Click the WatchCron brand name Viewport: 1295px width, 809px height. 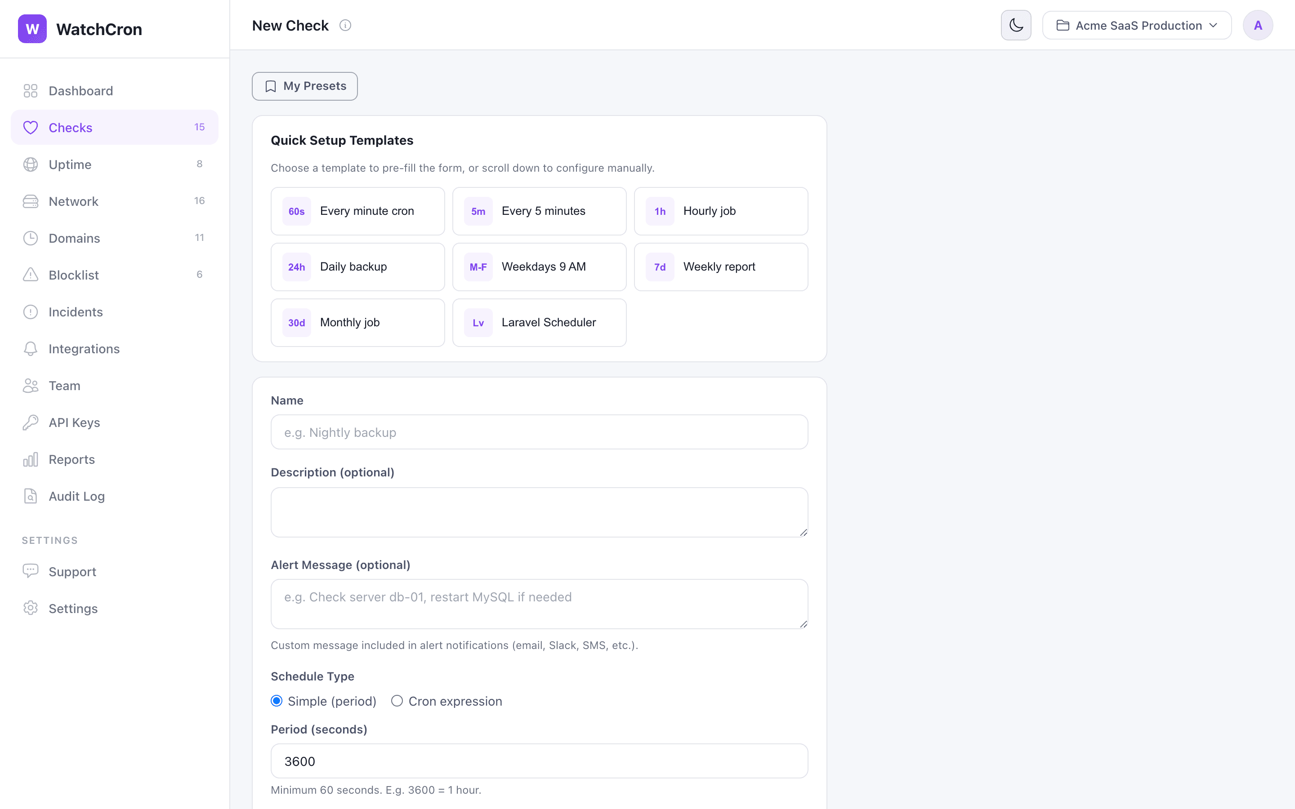coord(99,29)
